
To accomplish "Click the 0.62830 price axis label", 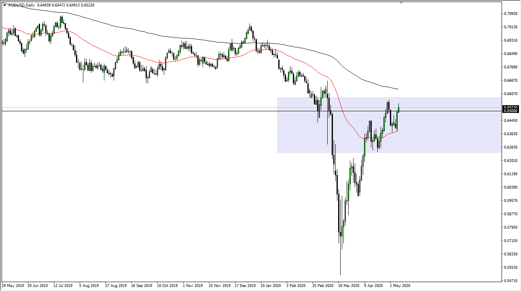I will 510,147.
